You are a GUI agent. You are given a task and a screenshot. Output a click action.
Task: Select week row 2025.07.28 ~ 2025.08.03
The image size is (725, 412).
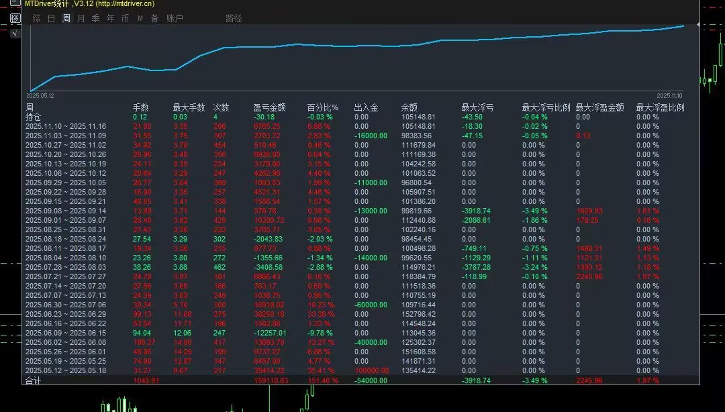[x=66, y=267]
